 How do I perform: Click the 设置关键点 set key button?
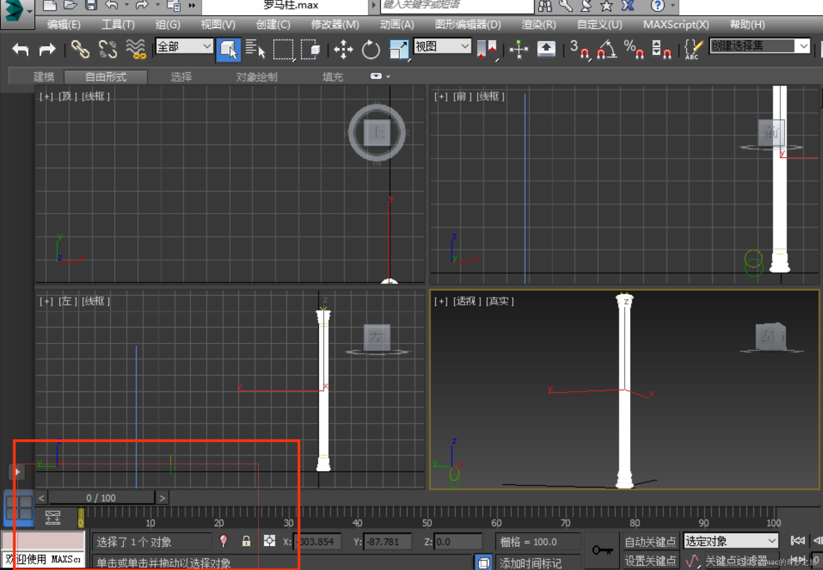click(650, 561)
